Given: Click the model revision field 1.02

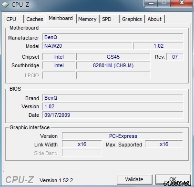Looking at the screenshot, I should (x=158, y=46).
